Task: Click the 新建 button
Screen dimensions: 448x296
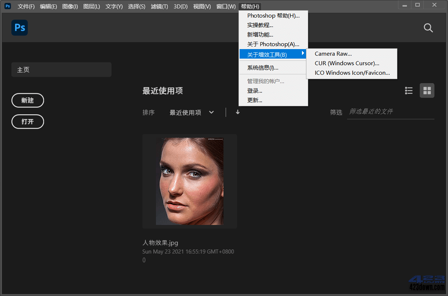Action: [x=28, y=100]
